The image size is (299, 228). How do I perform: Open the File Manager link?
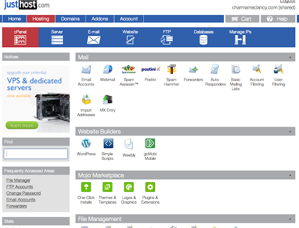point(18,180)
